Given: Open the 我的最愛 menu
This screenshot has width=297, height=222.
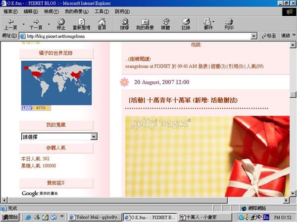Looking at the screenshot, I should point(77,12).
